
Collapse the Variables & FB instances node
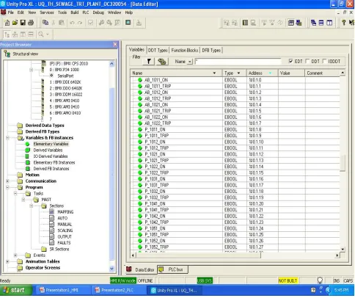point(7,138)
